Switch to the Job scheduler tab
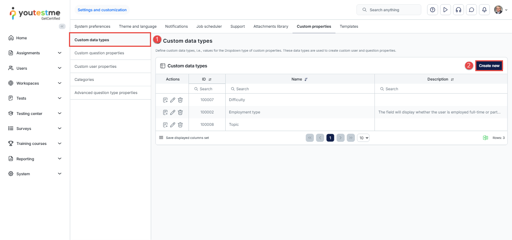Viewport: 512px width, 240px height. (x=209, y=27)
